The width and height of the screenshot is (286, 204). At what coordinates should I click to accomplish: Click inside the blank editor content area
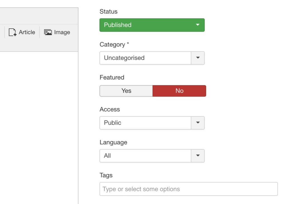[39, 125]
